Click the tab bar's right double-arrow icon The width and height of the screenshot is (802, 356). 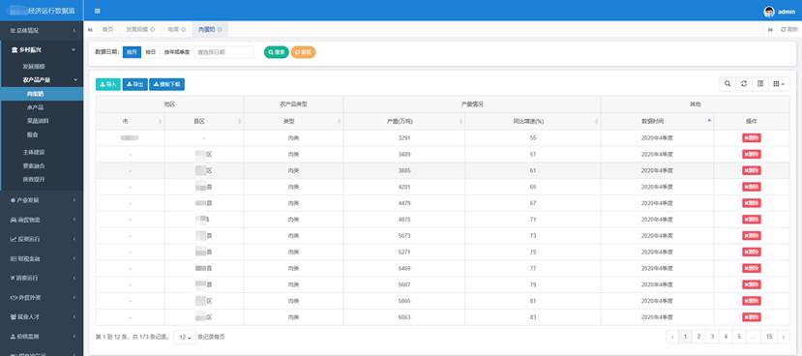coord(770,30)
